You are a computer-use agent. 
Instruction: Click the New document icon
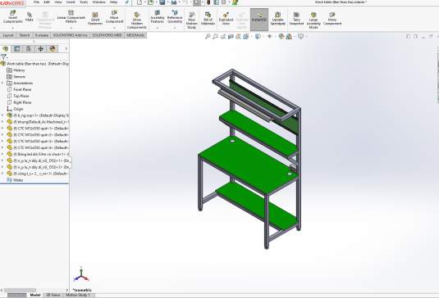point(139,2)
